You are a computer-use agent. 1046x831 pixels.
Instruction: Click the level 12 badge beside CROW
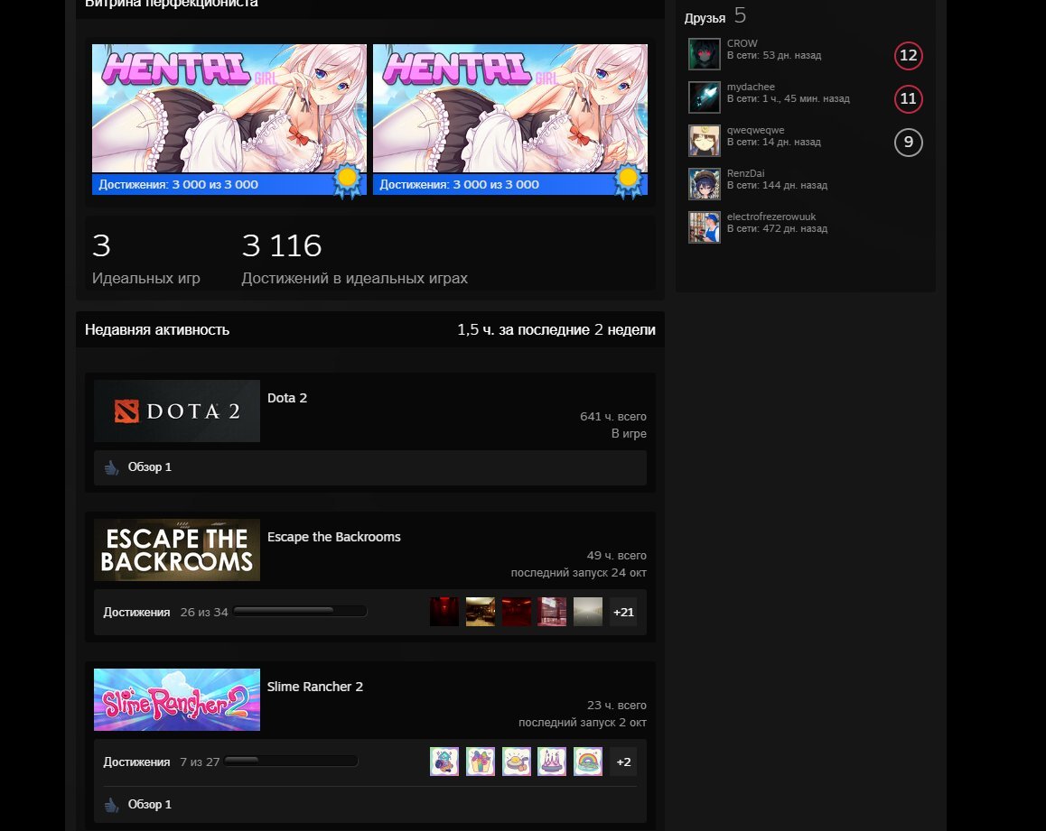[908, 56]
